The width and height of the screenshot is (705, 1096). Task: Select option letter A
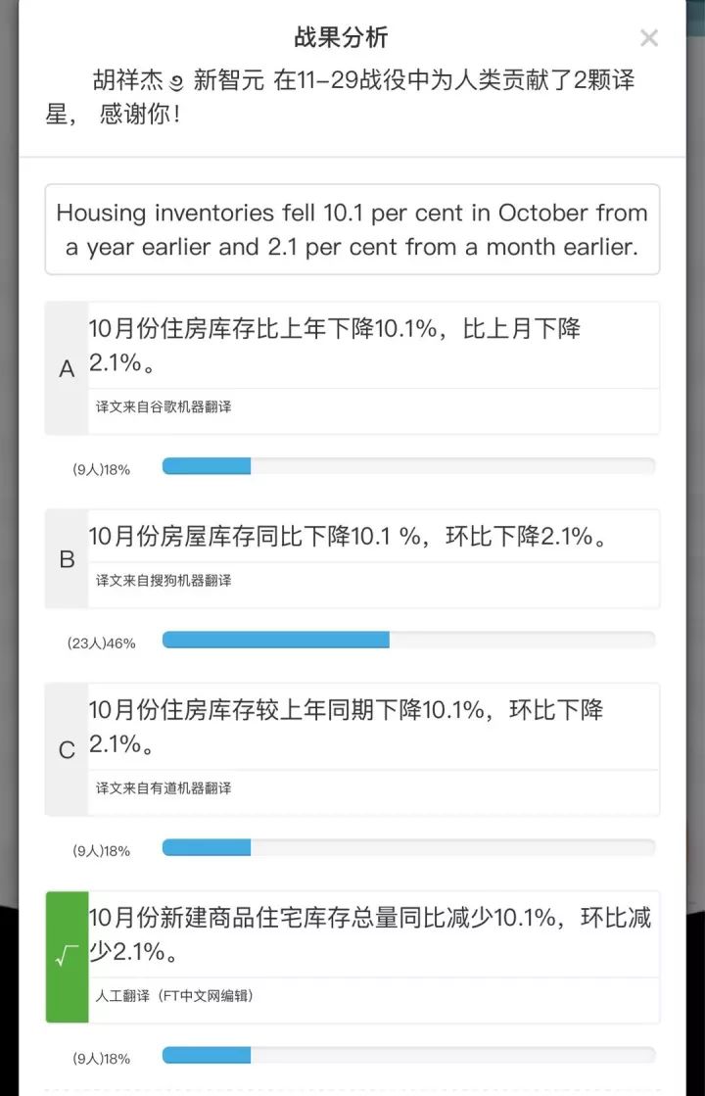[x=67, y=369]
